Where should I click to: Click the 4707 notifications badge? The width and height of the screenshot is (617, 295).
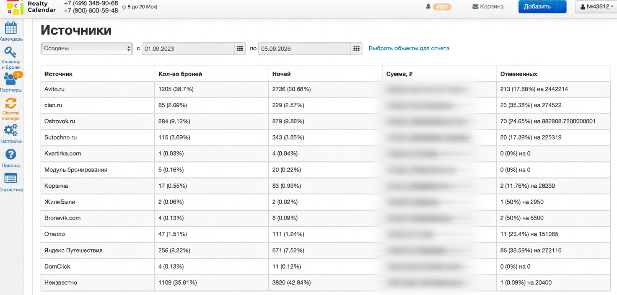tap(442, 7)
